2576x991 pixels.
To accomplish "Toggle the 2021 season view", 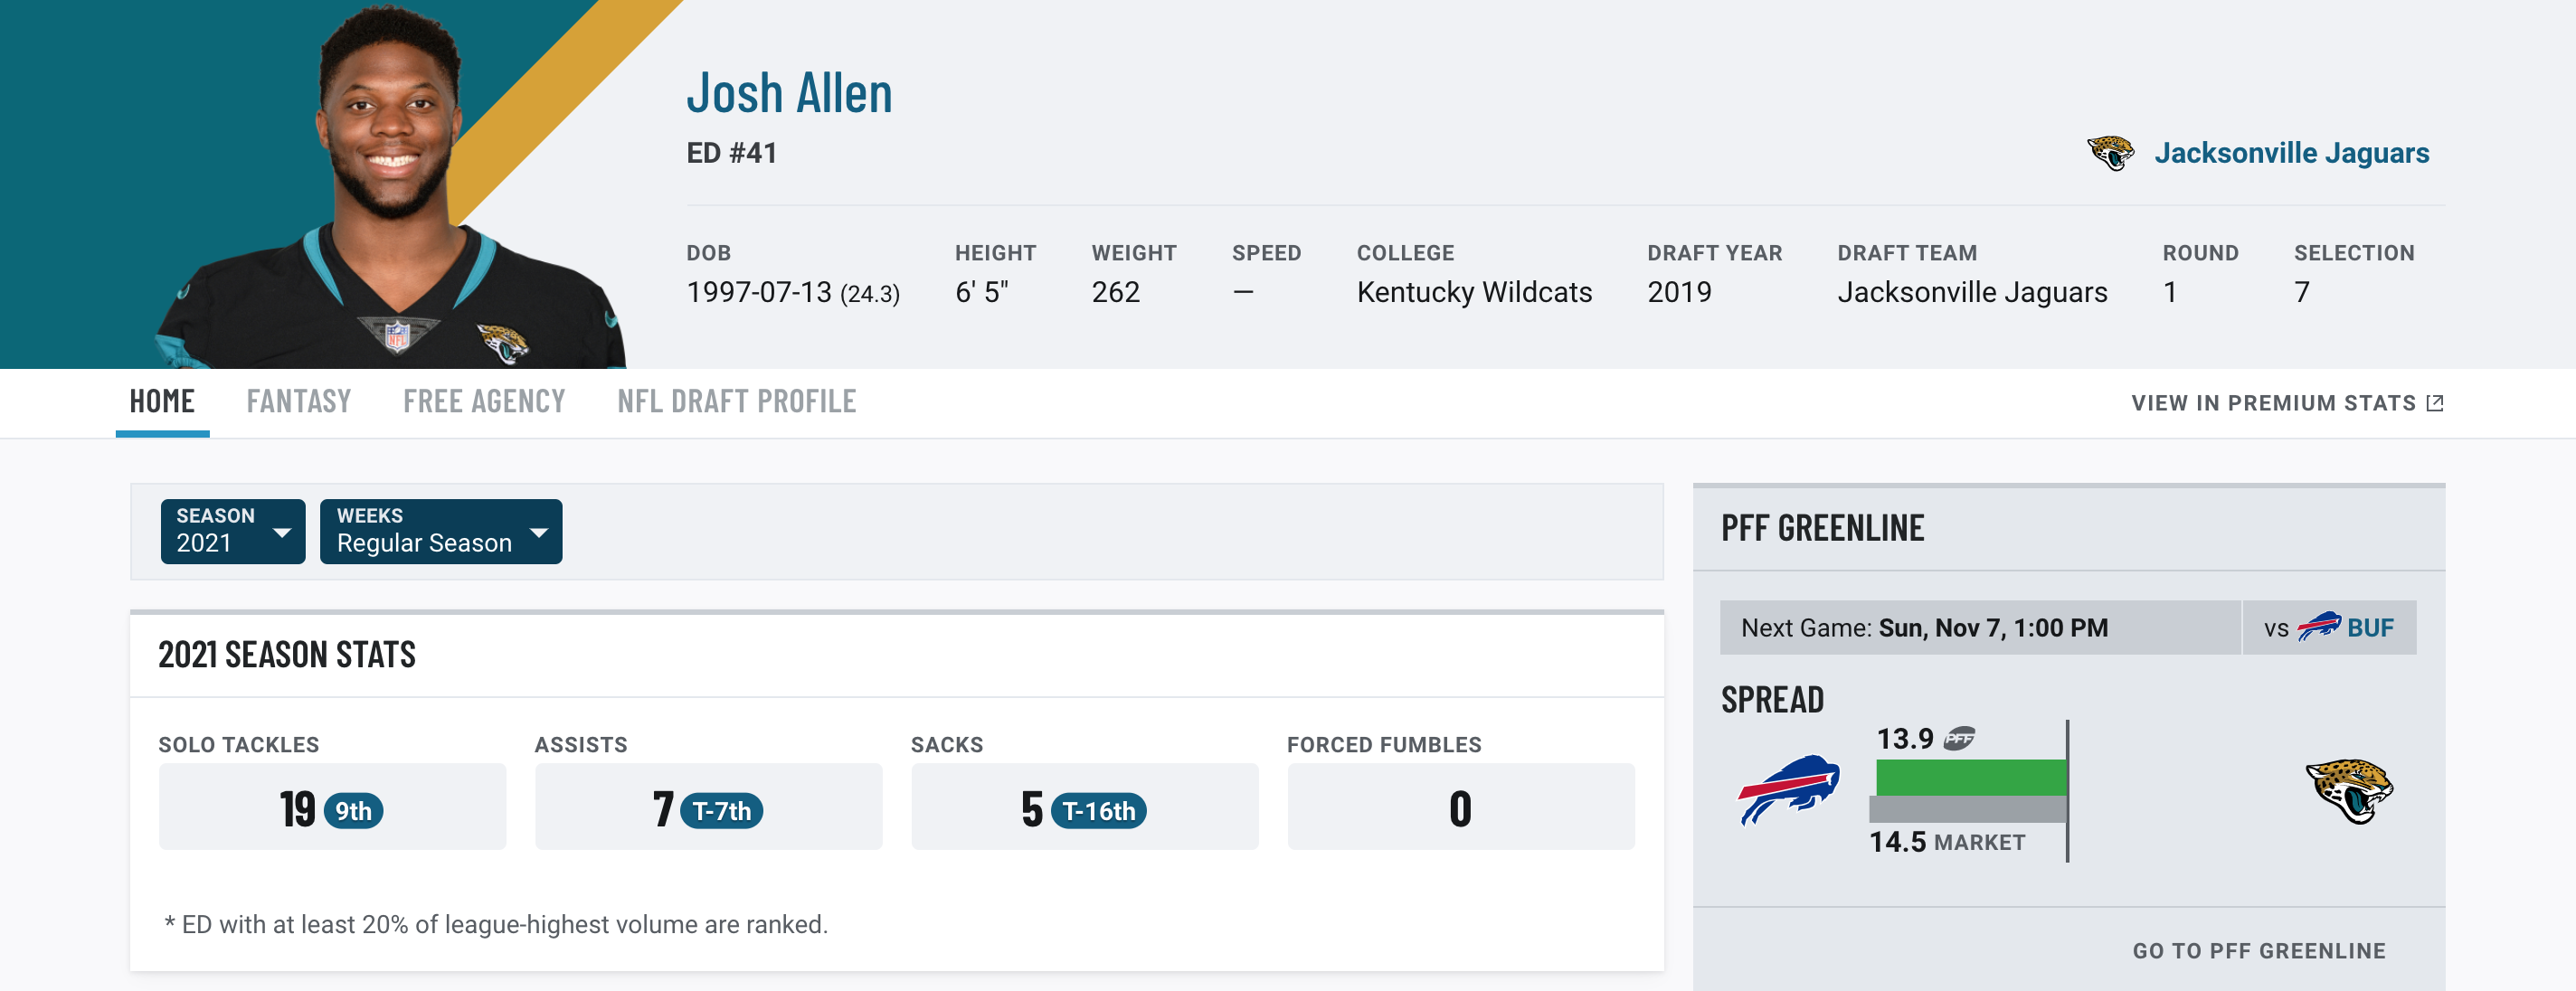I will tap(230, 529).
